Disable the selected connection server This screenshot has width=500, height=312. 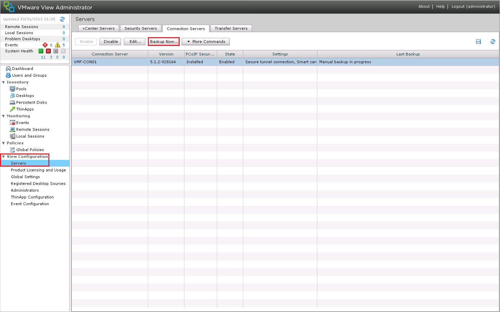(x=111, y=42)
